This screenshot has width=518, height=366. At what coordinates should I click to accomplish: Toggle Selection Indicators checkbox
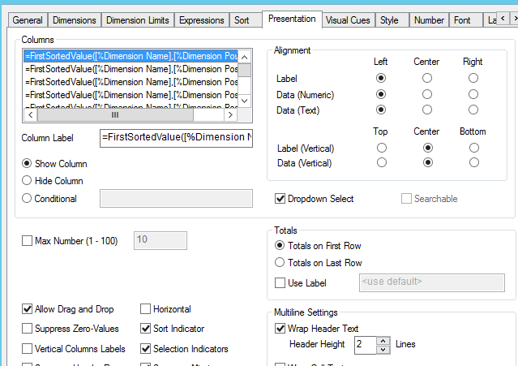tap(145, 349)
